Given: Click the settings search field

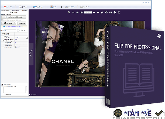Looking at the screenshot, I should tap(10, 30).
